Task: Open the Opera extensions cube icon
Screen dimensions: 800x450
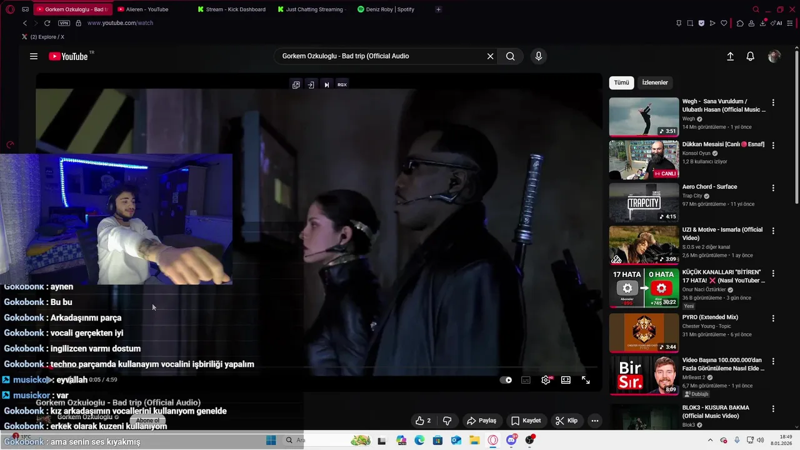Action: coord(740,23)
